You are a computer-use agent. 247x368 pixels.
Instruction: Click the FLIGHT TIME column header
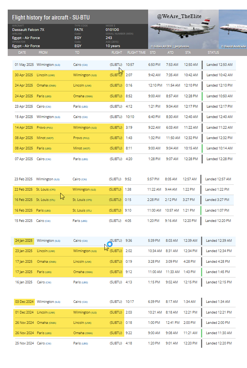coord(136,53)
